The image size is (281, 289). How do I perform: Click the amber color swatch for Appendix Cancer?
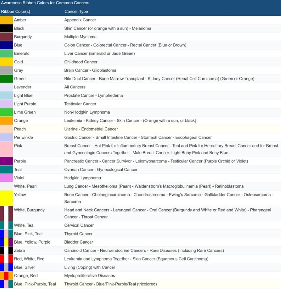click(x=7, y=20)
